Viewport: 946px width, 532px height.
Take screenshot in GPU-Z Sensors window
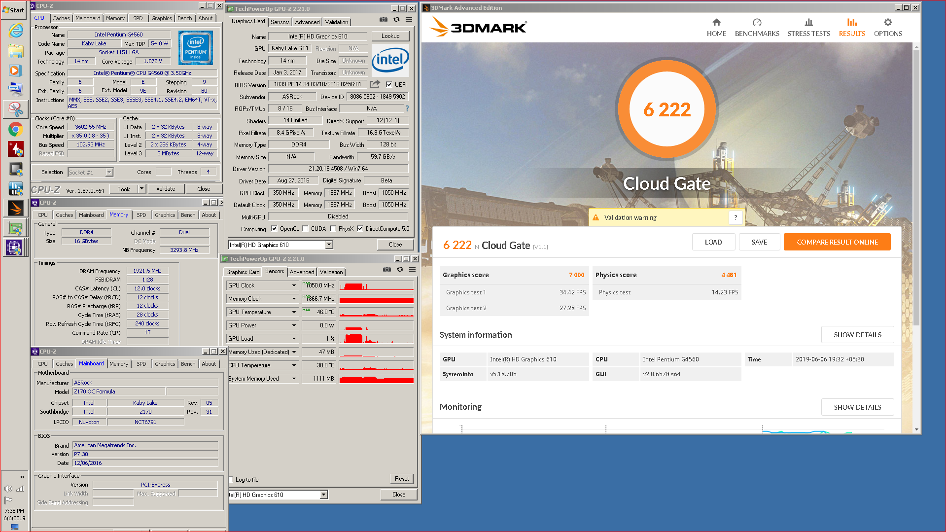coord(387,269)
